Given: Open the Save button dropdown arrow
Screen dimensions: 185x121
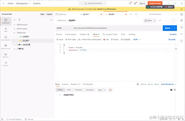Looking at the screenshot, I should 155,20.
